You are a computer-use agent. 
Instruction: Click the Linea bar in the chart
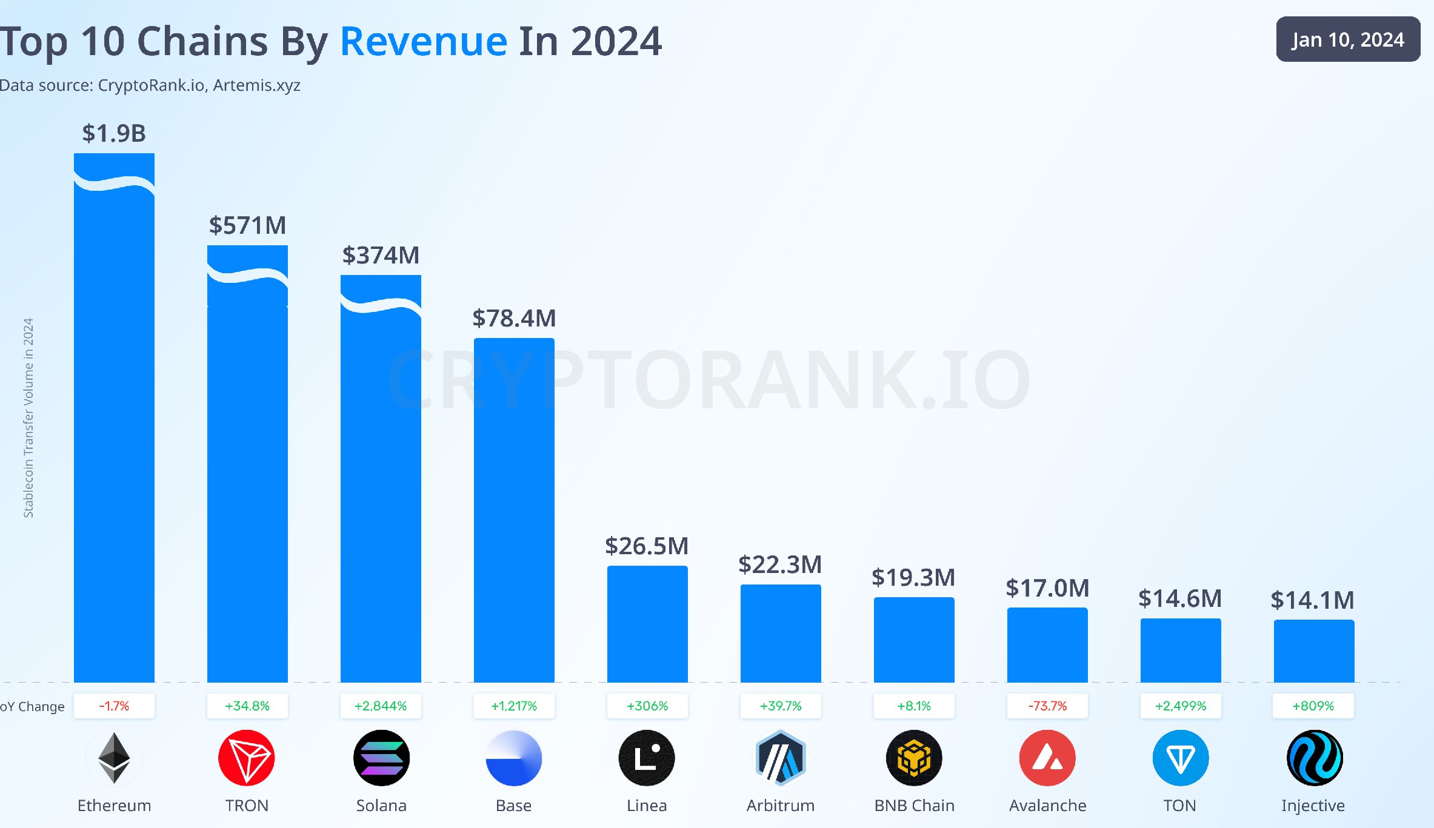click(647, 624)
